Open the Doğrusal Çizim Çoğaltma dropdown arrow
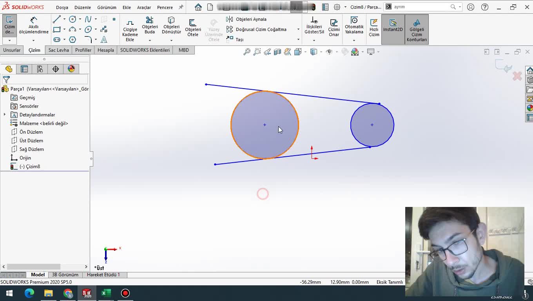533x301 pixels. (x=298, y=29)
